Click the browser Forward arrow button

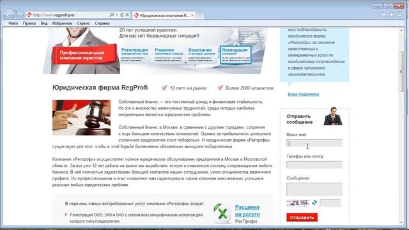20,15
